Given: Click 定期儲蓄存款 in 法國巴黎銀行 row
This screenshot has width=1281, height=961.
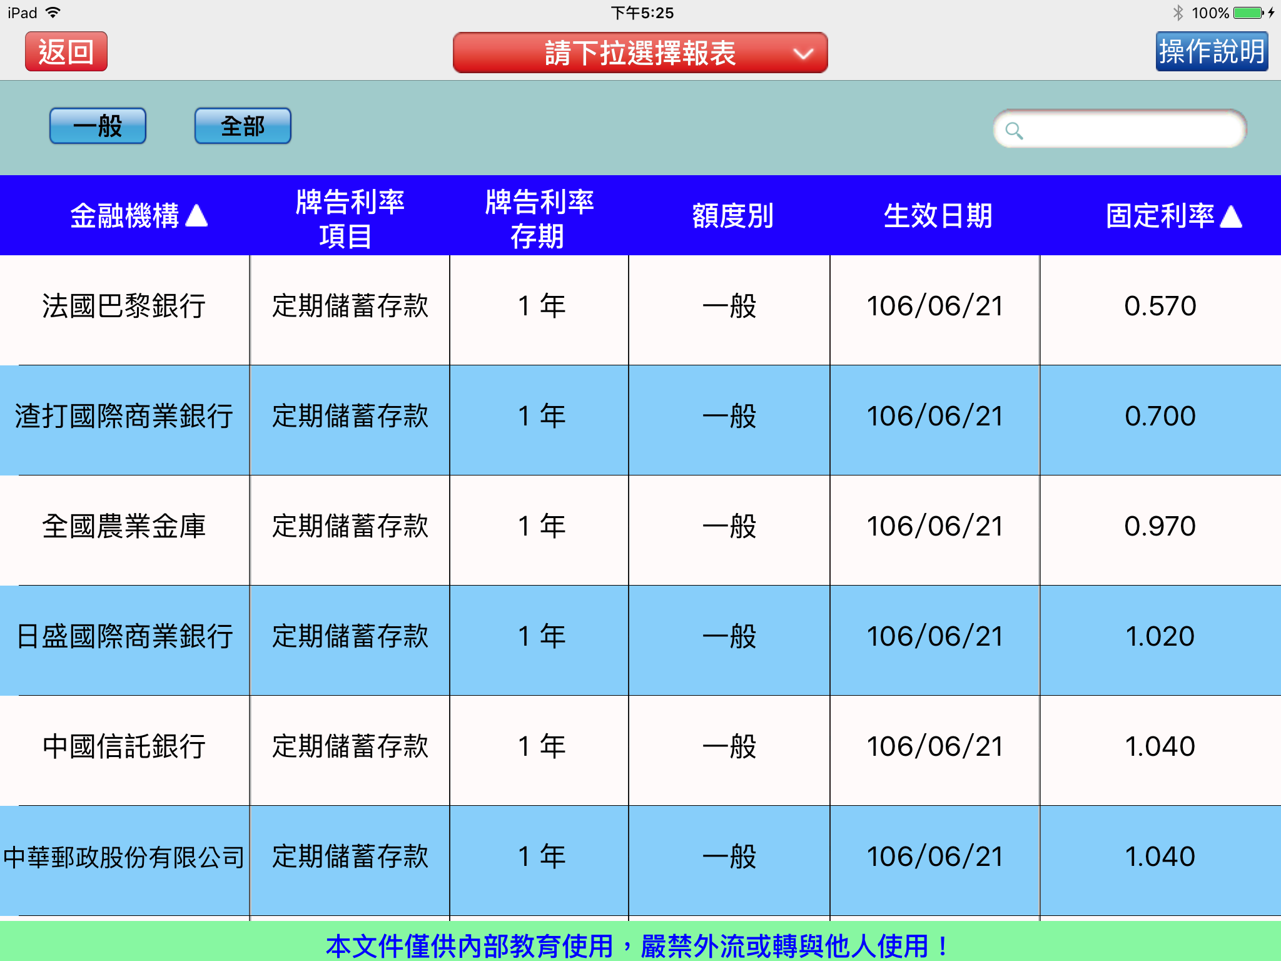Looking at the screenshot, I should 350,307.
